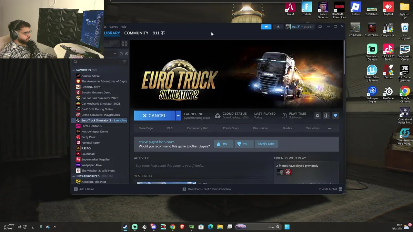Click the Windows Start button
This screenshot has height=232, width=413.
pyautogui.click(x=287, y=227)
